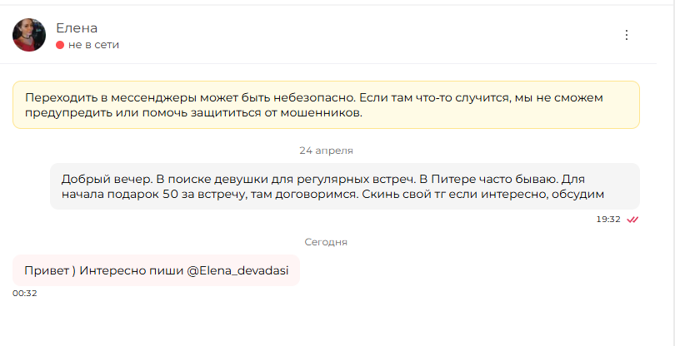The image size is (675, 346).
Task: Open Елена's round profile avatar
Action: tap(29, 35)
